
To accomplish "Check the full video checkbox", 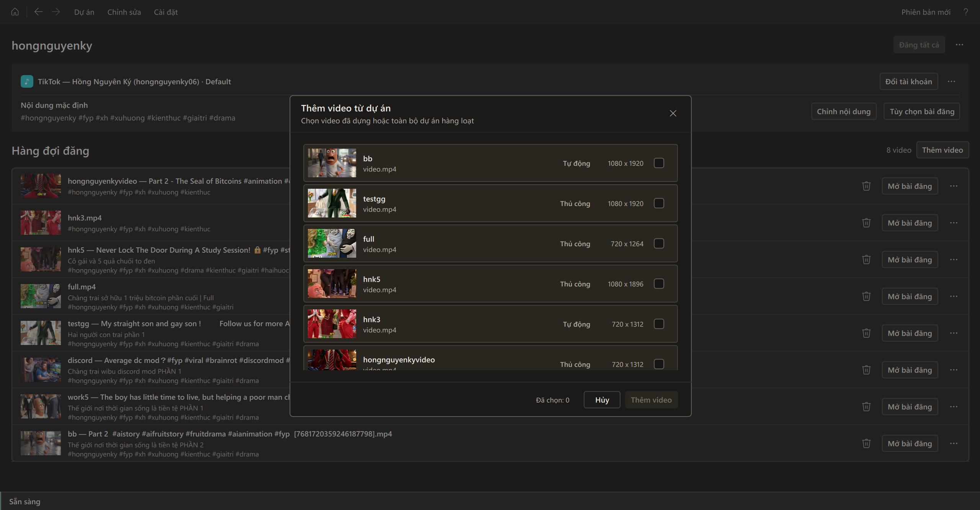I will (x=659, y=244).
